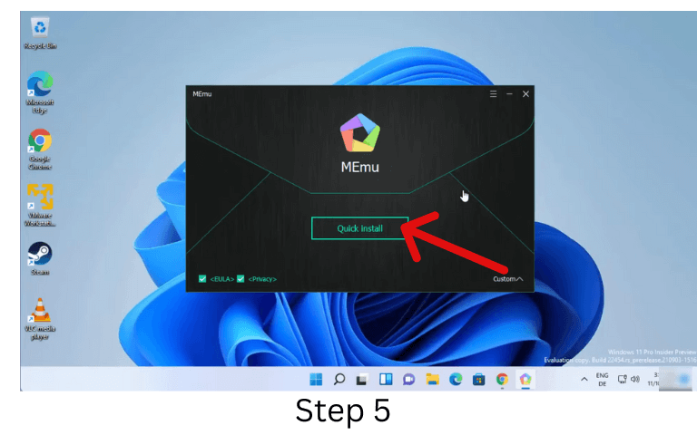Viewport: 697px width, 435px height.
Task: Open the volume control in the system tray
Action: coord(635,379)
